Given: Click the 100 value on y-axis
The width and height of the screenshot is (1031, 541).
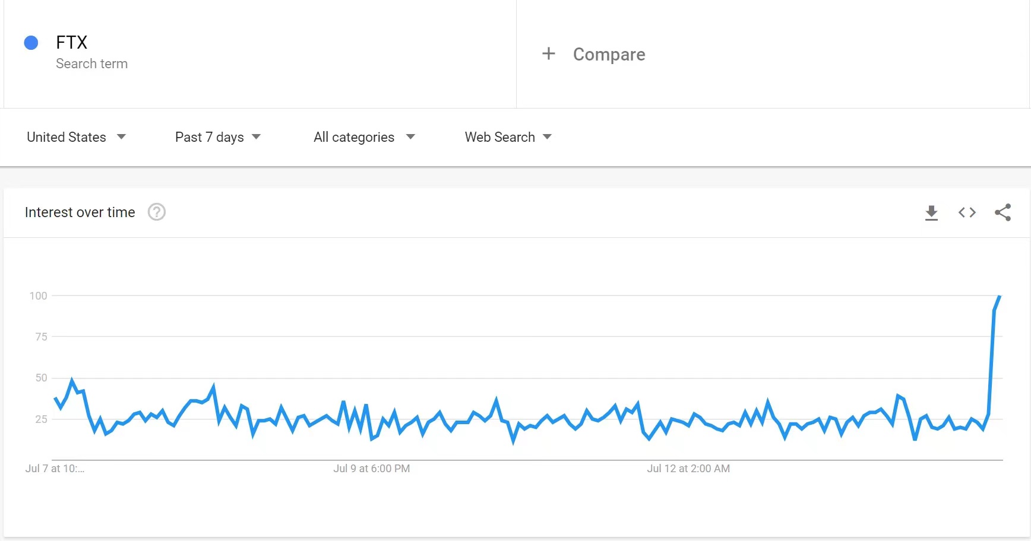Looking at the screenshot, I should tap(39, 295).
